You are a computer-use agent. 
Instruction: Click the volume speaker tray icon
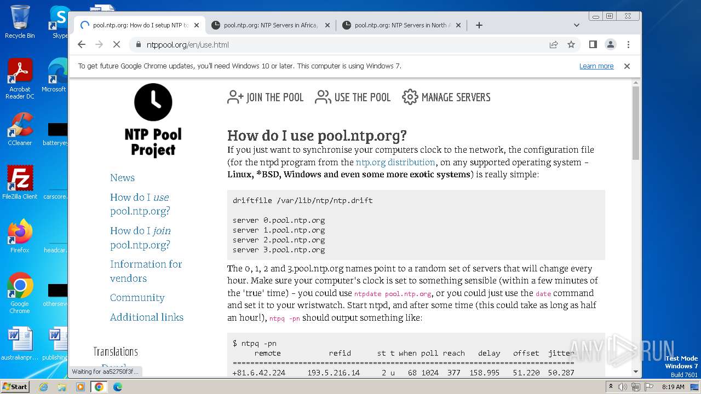[x=623, y=387]
